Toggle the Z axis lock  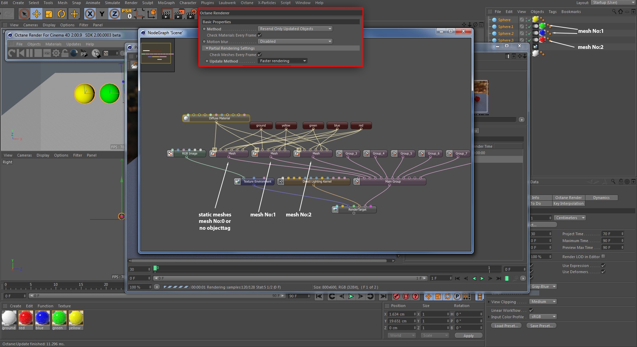pos(114,14)
